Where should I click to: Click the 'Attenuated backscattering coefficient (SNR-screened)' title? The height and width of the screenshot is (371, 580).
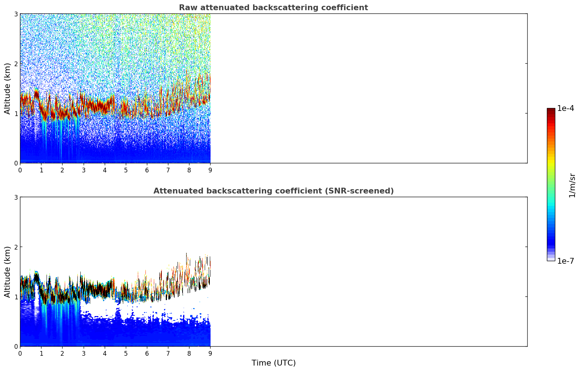273,191
